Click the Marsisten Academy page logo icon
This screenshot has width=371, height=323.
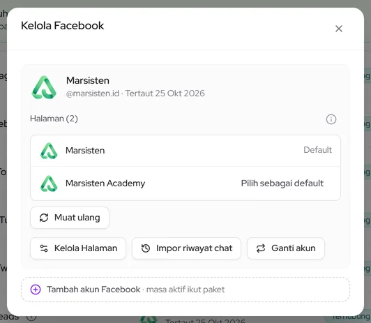tap(49, 183)
